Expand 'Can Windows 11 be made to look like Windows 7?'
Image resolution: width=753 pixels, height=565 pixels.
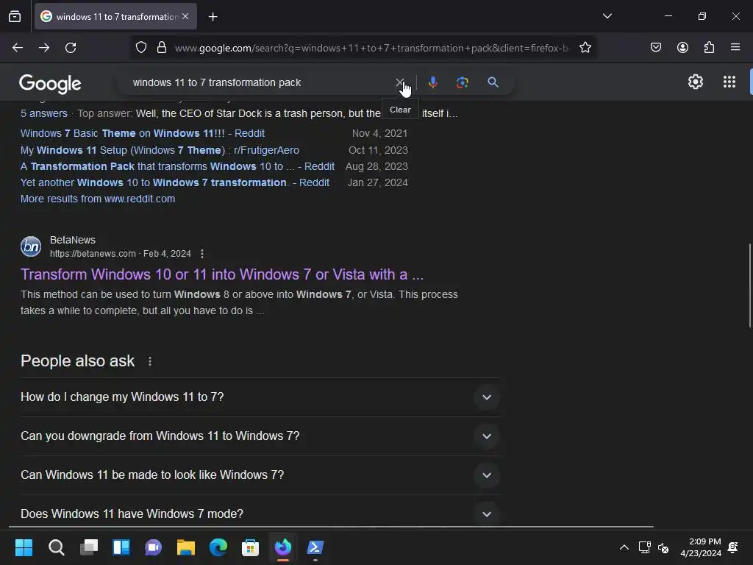tap(260, 475)
